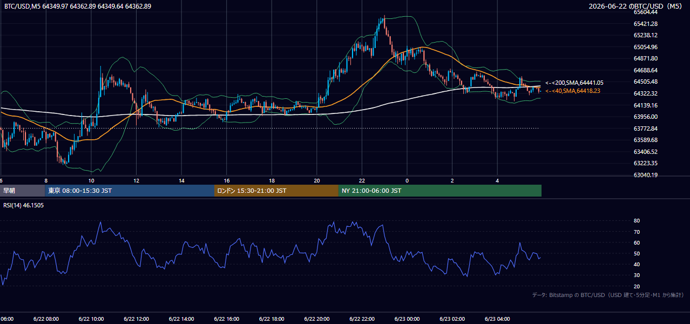
Task: Select the 東京 08:00-15:30 JST session bar
Action: [130, 191]
